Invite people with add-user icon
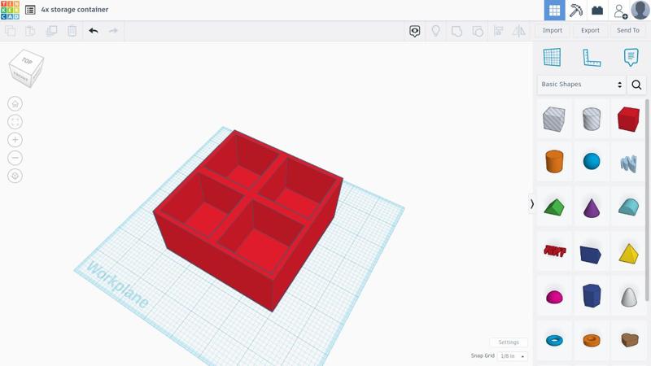The width and height of the screenshot is (651, 366). pyautogui.click(x=620, y=11)
